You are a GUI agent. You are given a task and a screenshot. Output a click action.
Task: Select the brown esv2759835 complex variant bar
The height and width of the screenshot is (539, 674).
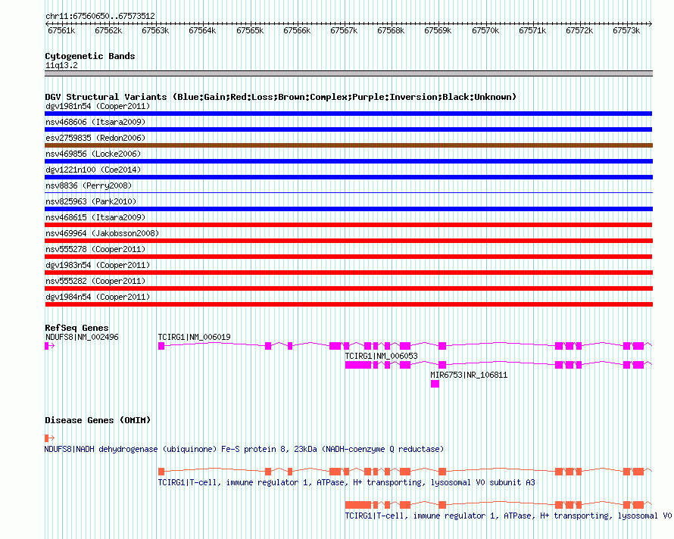click(348, 145)
